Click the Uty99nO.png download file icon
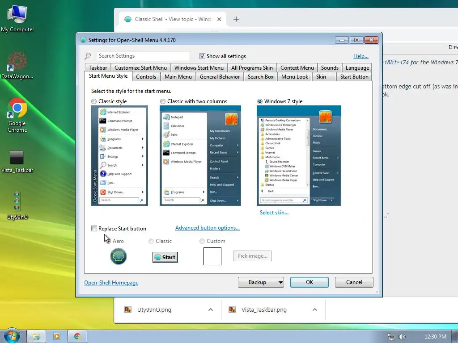Viewport: 458px width, 343px height. (128, 310)
